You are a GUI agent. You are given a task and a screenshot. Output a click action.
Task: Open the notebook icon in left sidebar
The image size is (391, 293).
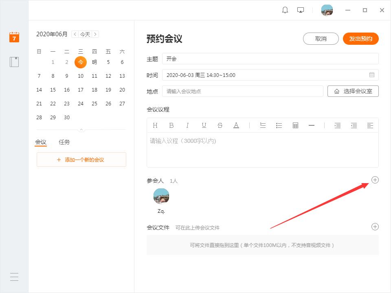click(x=14, y=62)
